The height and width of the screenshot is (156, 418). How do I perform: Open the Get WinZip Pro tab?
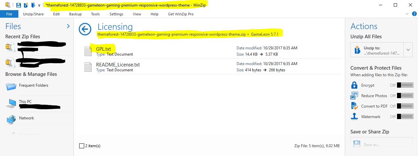click(x=181, y=14)
